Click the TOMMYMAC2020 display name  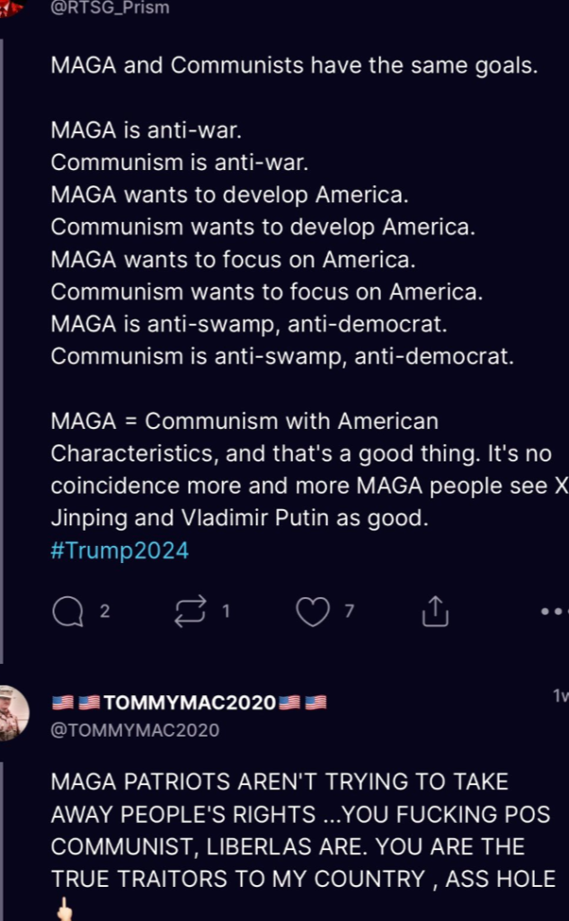click(190, 702)
